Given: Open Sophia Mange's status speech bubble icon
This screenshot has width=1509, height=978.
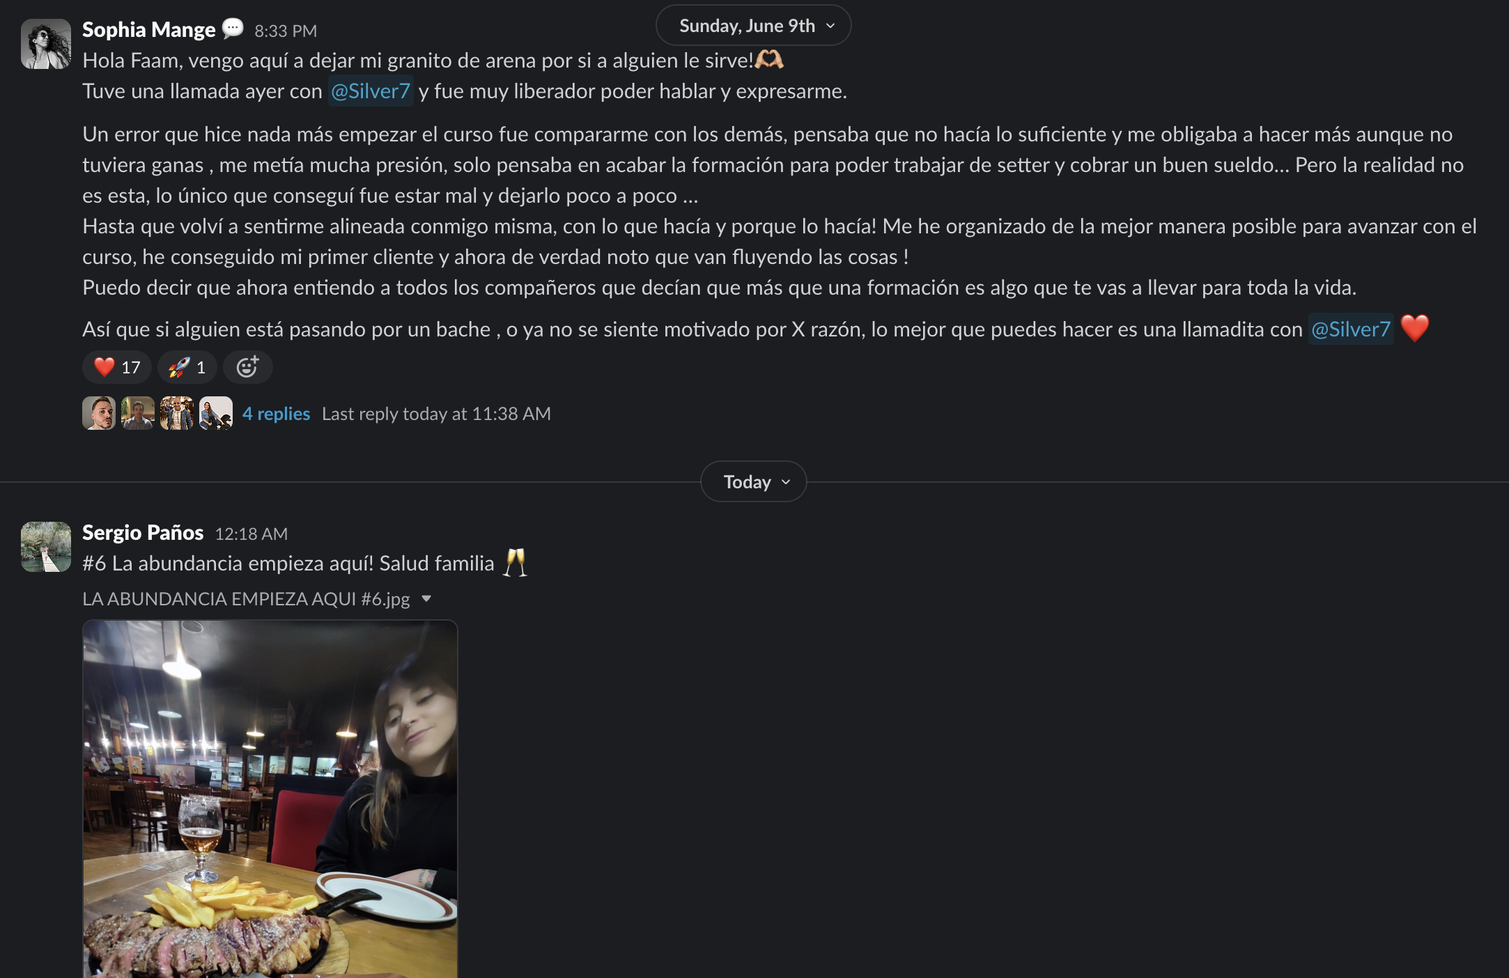Looking at the screenshot, I should click(233, 29).
